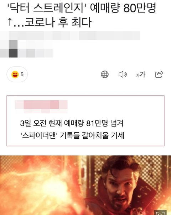Image resolution: width=171 pixels, height=215 pixels.
Task: Share the article via share icon
Action: click(x=159, y=74)
